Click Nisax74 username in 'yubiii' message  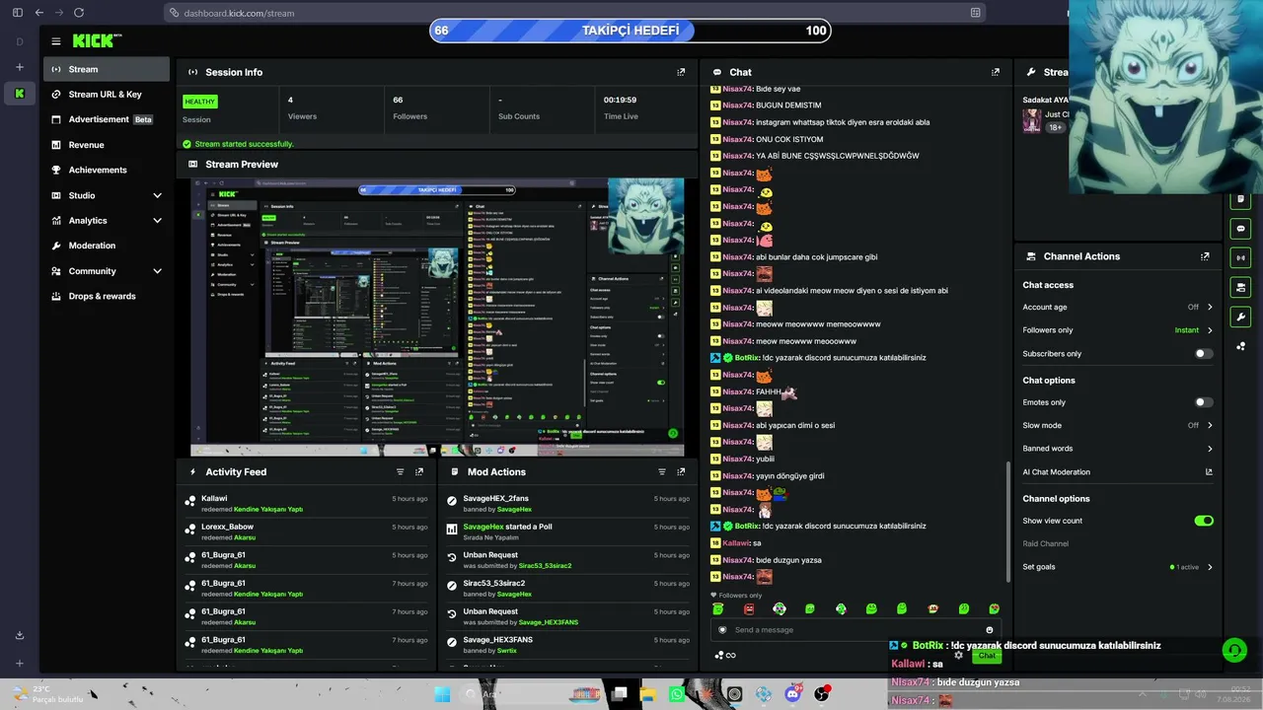[x=737, y=459]
